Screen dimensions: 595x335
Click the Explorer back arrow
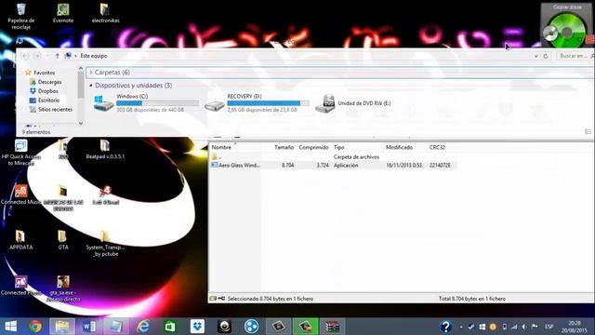click(x=25, y=56)
